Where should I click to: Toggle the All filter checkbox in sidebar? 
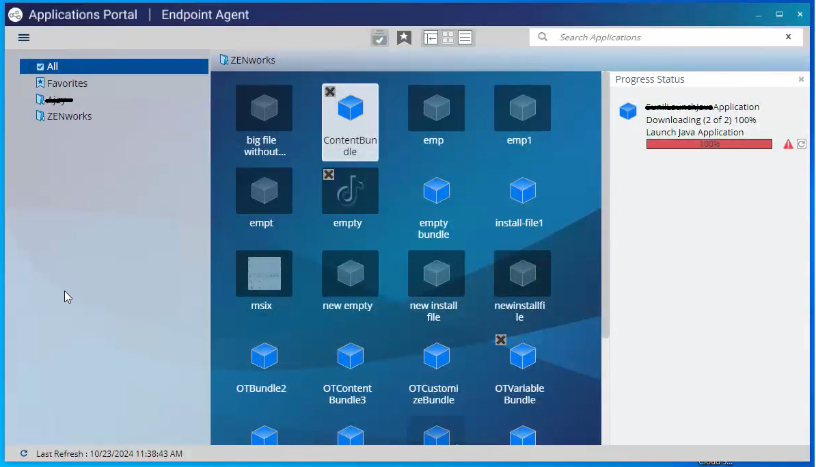[41, 66]
